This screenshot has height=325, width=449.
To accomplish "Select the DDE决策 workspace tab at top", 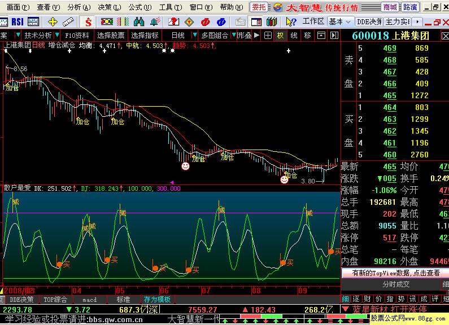I will coord(369,22).
